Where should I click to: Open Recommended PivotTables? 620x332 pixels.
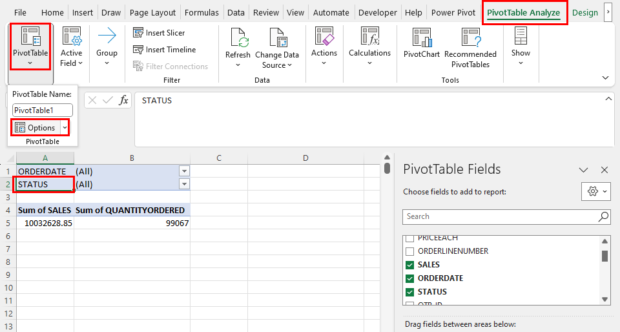[470, 48]
